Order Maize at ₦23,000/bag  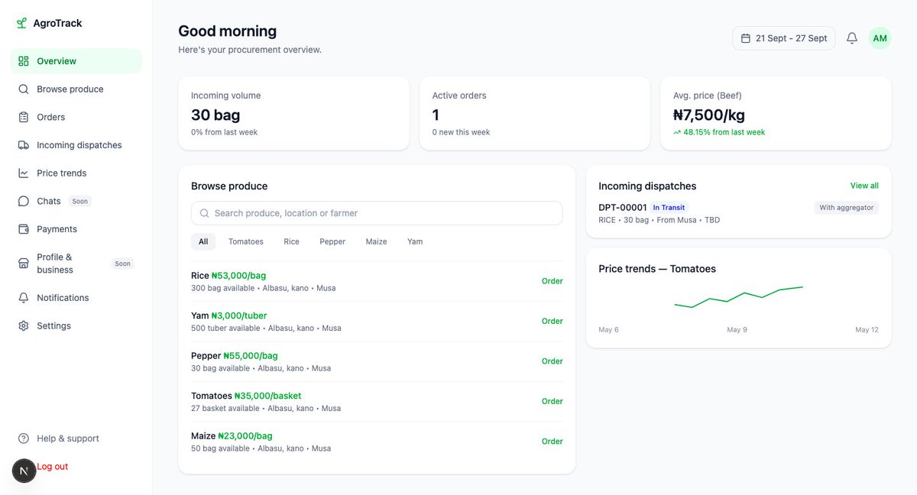click(x=552, y=442)
